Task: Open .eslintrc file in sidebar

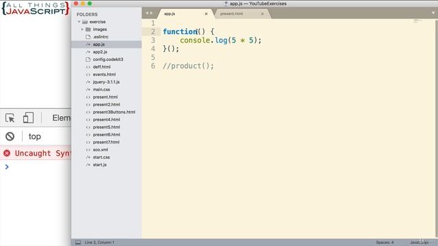Action: (x=101, y=37)
